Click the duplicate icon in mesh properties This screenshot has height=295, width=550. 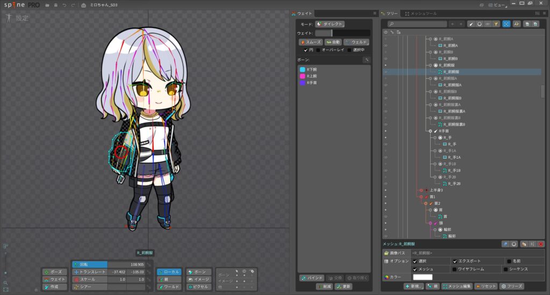[524, 244]
